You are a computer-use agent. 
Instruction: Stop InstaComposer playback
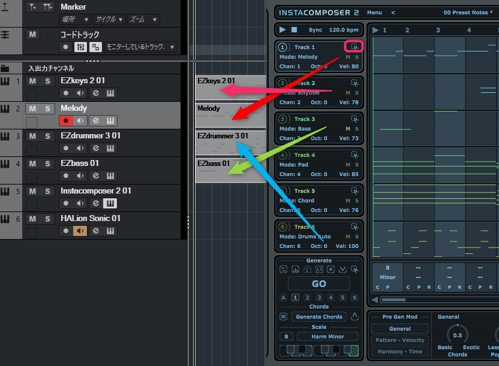point(294,29)
